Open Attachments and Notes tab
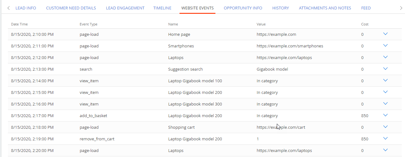This screenshot has height=157, width=405. point(325,8)
